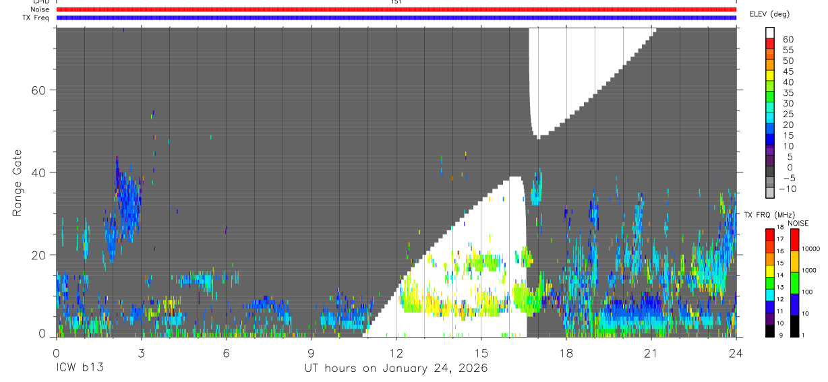Click the 'ICW b13' radar beam label

point(79,368)
